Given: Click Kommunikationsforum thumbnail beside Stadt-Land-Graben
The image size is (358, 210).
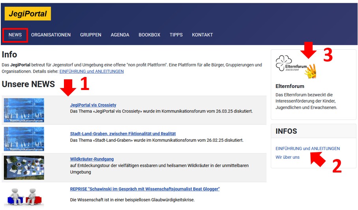Looking at the screenshot, I should [x=24, y=139].
